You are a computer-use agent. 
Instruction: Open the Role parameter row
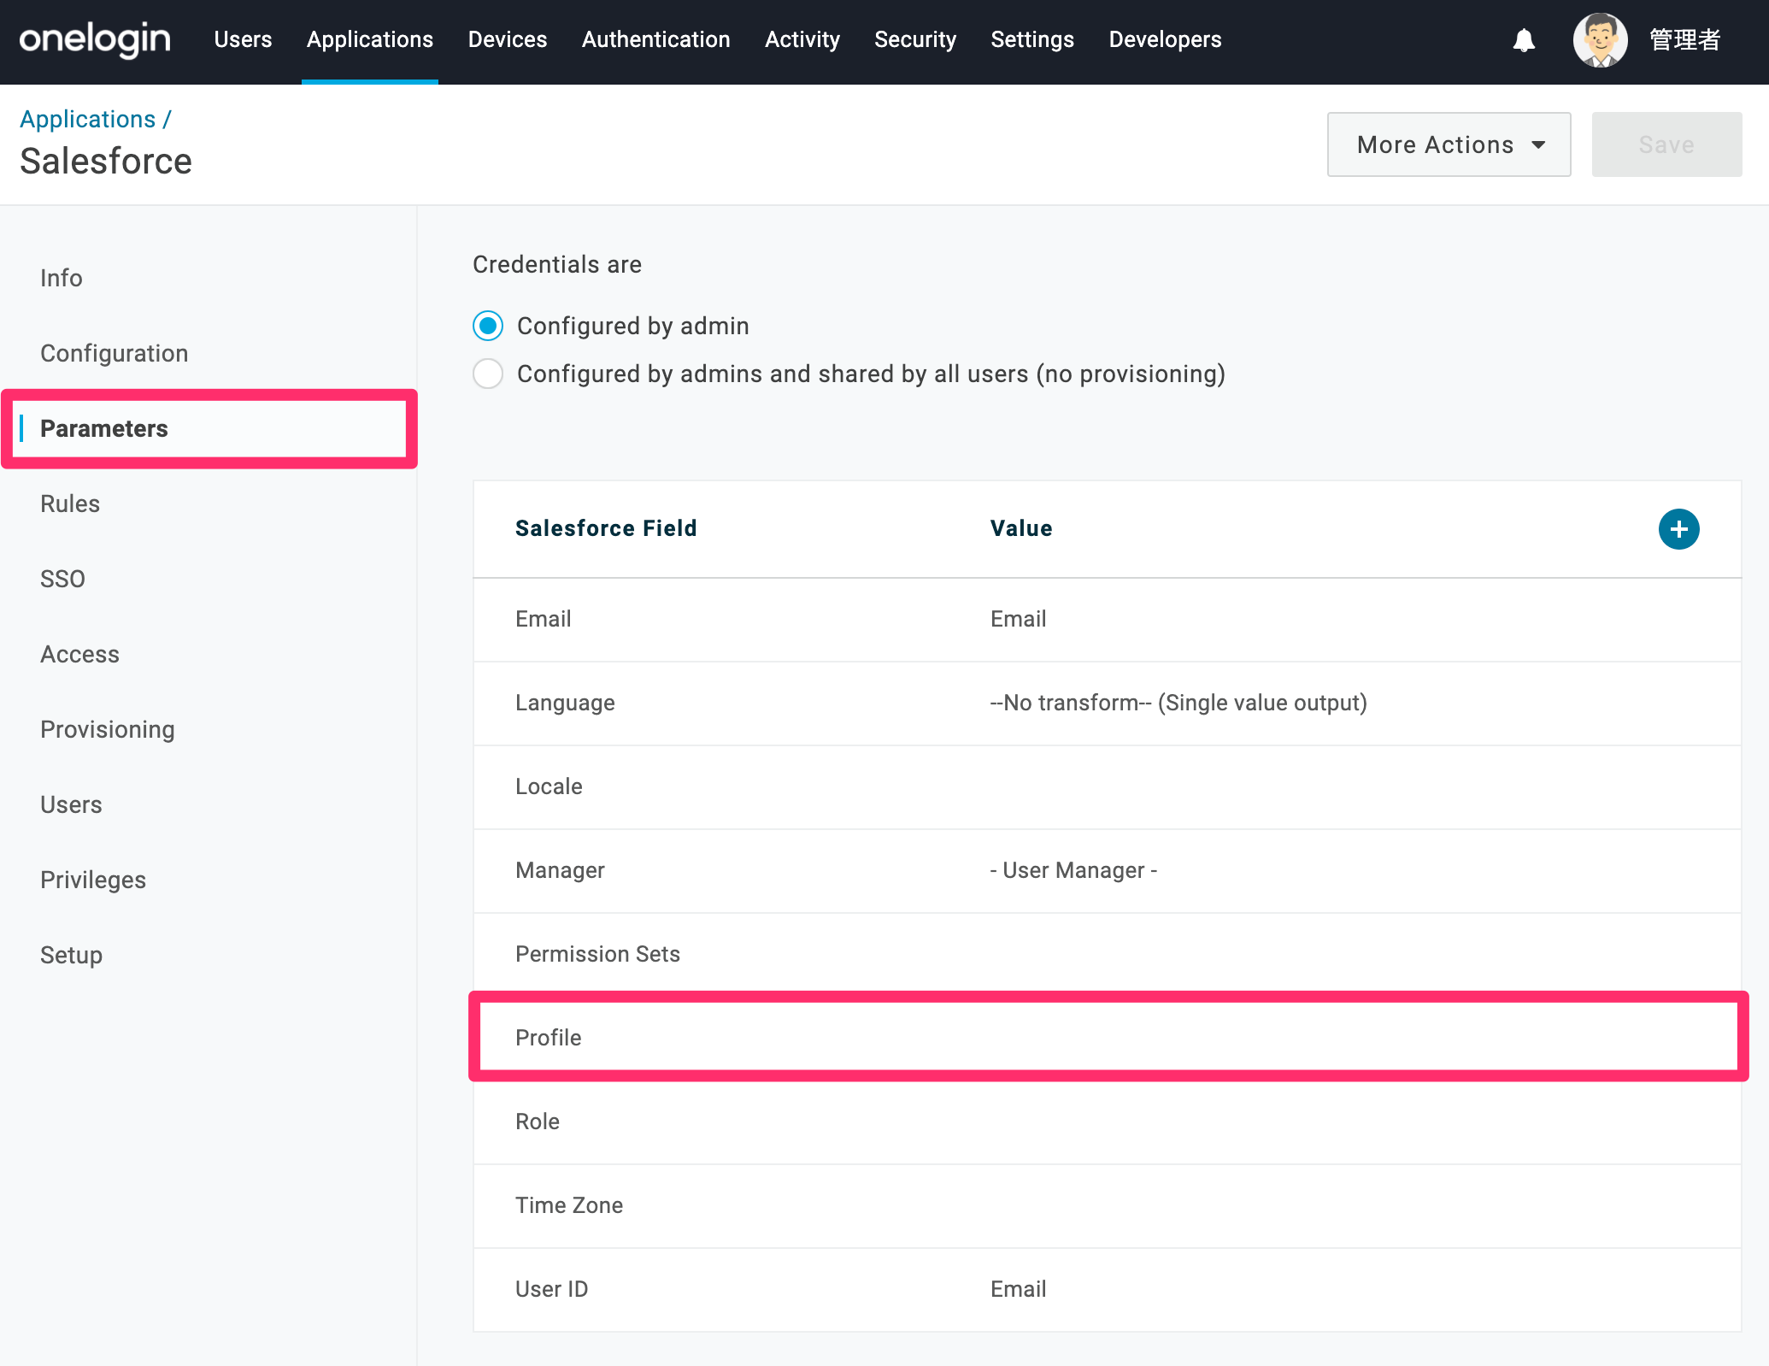pos(1108,1122)
